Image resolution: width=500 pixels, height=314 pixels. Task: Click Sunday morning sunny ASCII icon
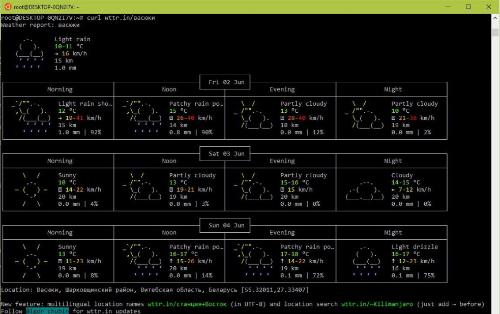31,261
